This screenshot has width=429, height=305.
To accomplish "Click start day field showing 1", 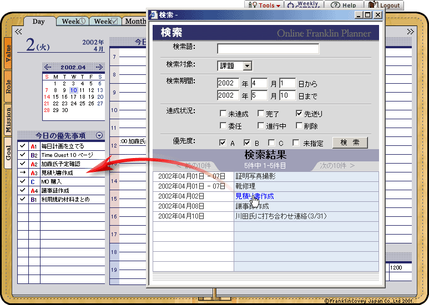I will (287, 83).
